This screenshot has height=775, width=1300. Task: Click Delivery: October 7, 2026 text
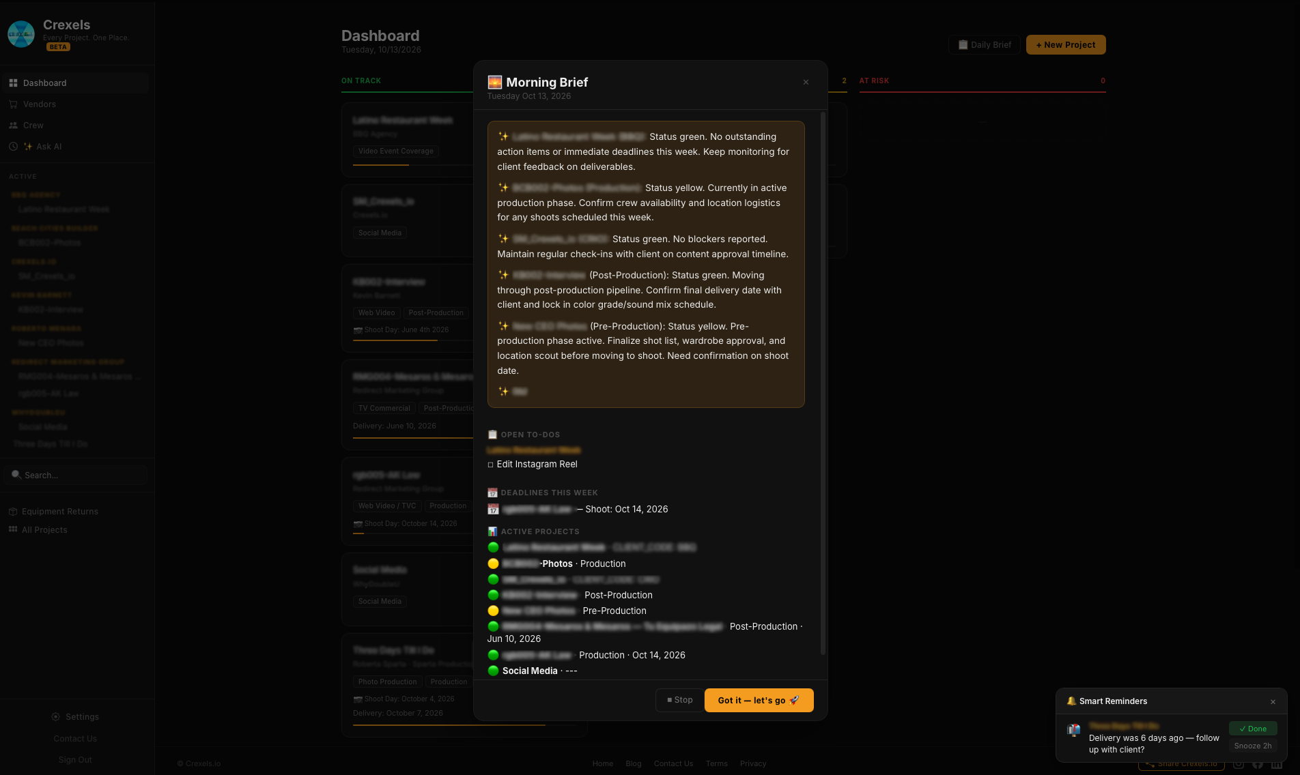coord(398,714)
